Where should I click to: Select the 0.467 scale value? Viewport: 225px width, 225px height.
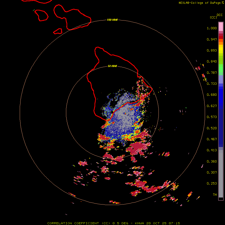pos(212,139)
